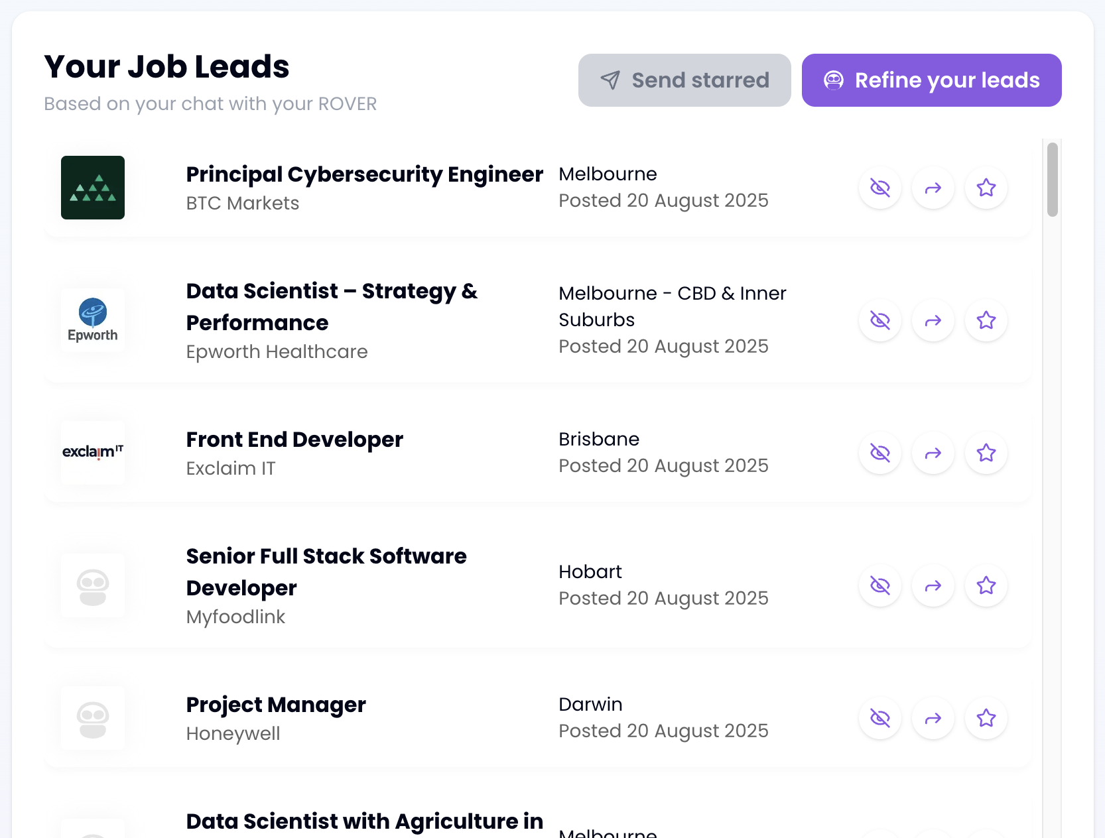Image resolution: width=1105 pixels, height=838 pixels.
Task: Click the BTC Markets company logo
Action: pos(93,188)
